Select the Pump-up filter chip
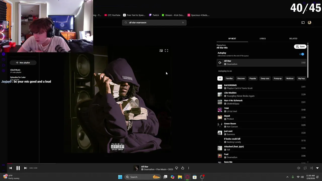 (278, 78)
